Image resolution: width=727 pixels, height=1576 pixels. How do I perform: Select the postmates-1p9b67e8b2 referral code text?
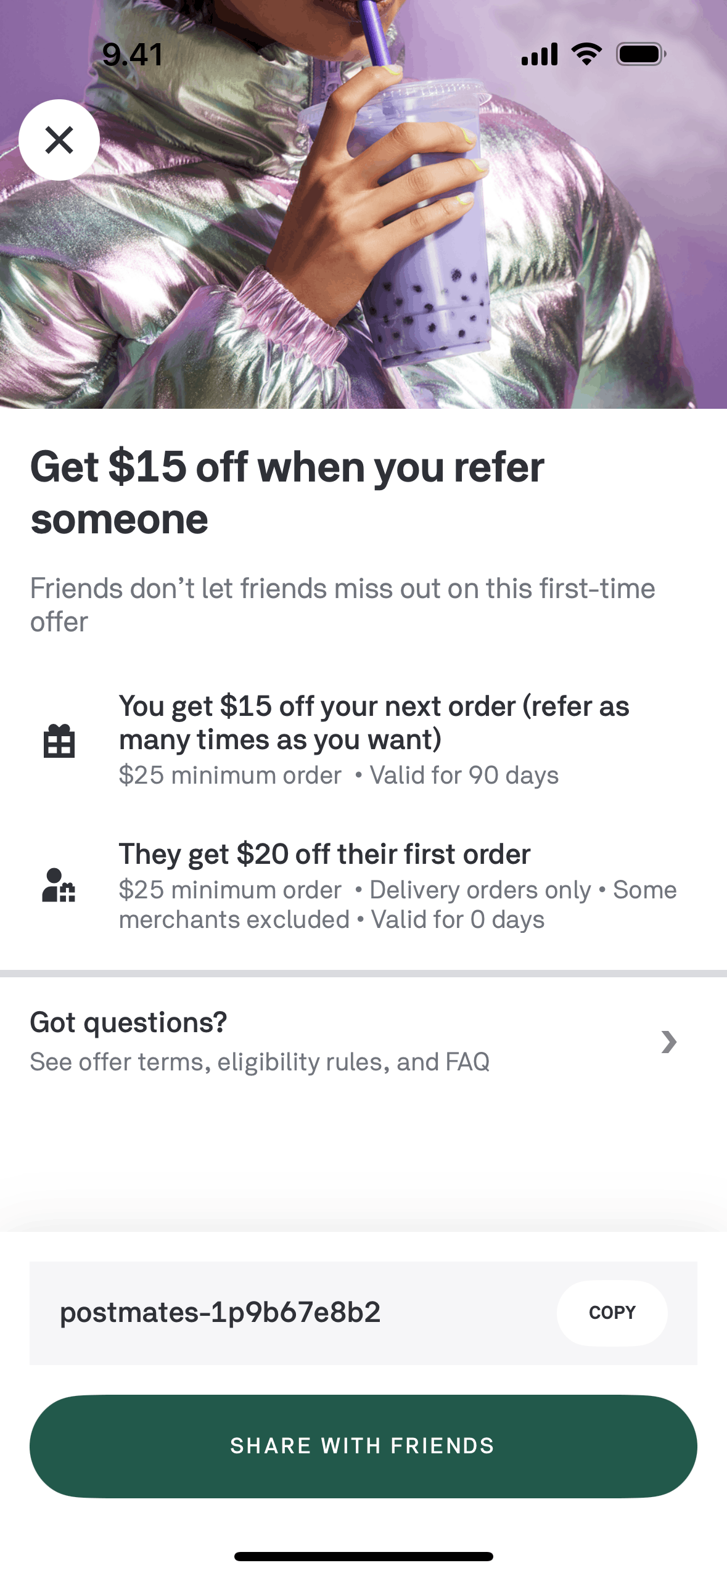(220, 1313)
